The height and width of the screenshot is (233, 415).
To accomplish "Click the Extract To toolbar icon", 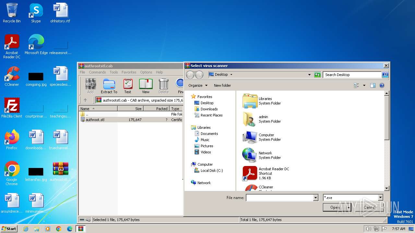I will 109,86.
